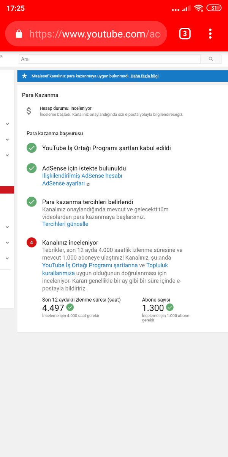Click the 4.497 watch hours value

tap(53, 308)
